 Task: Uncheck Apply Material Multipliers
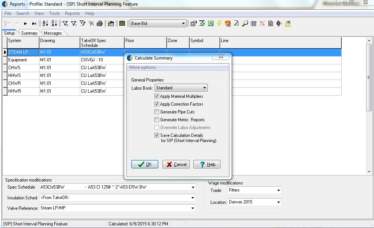157,96
